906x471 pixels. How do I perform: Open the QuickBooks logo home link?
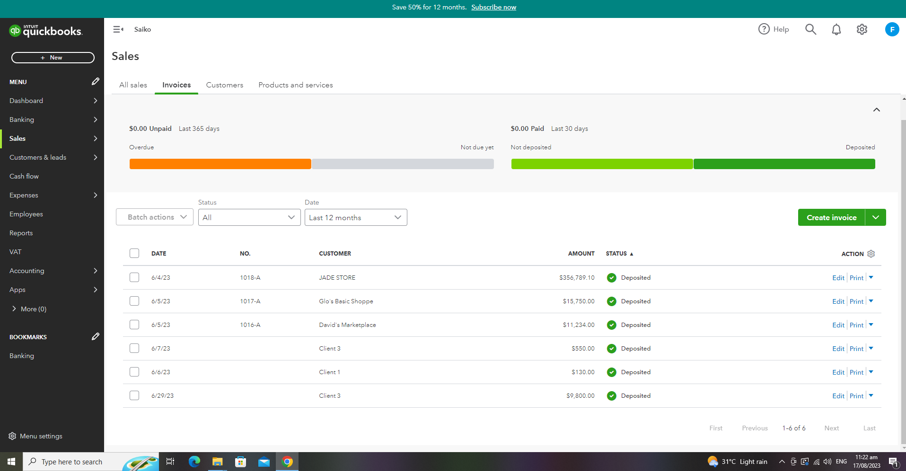[46, 31]
